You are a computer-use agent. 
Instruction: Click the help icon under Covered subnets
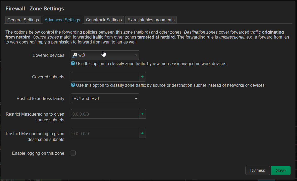[x=73, y=85]
